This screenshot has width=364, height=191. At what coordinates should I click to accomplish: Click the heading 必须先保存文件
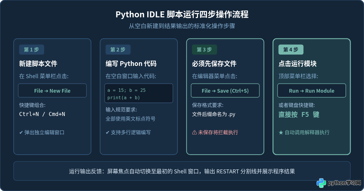[x=214, y=64]
